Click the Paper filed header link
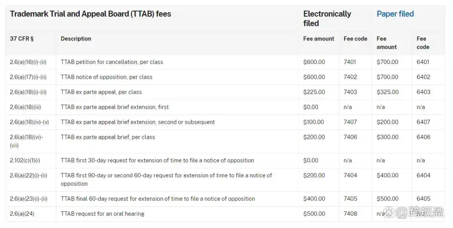Viewport: 453px width, 228px height. 395,14
